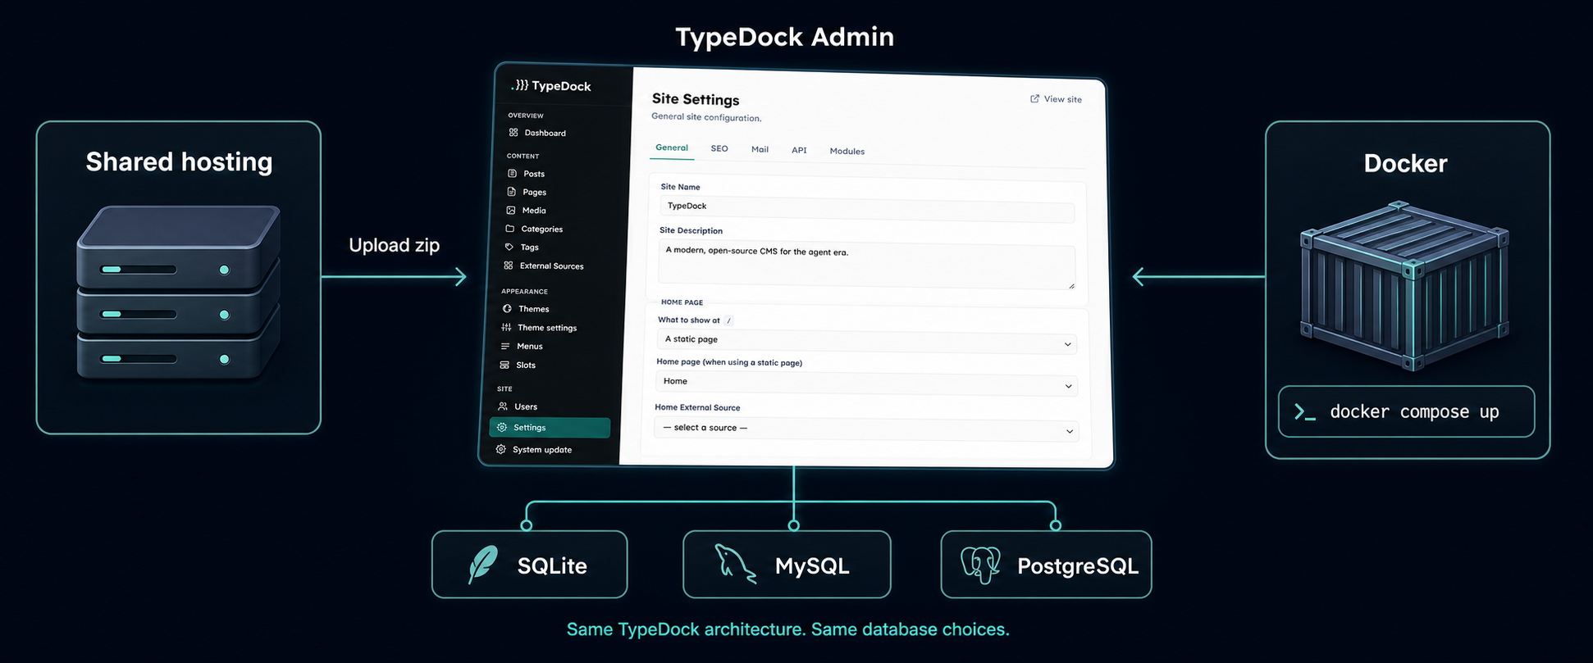The height and width of the screenshot is (663, 1593).
Task: Click the "Docker" heading
Action: pyautogui.click(x=1405, y=163)
